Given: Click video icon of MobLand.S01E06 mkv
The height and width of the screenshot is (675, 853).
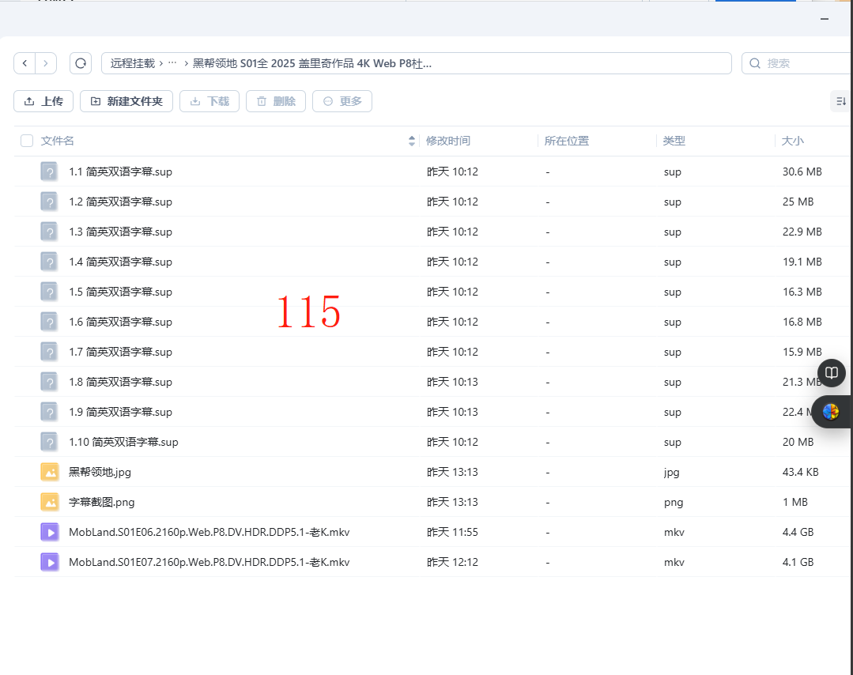Looking at the screenshot, I should pyautogui.click(x=50, y=532).
